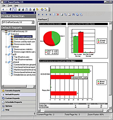This screenshot has width=113, height=120.
Task: Click left arrow of reports tree scrollbar
Action: pyautogui.click(x=3, y=86)
